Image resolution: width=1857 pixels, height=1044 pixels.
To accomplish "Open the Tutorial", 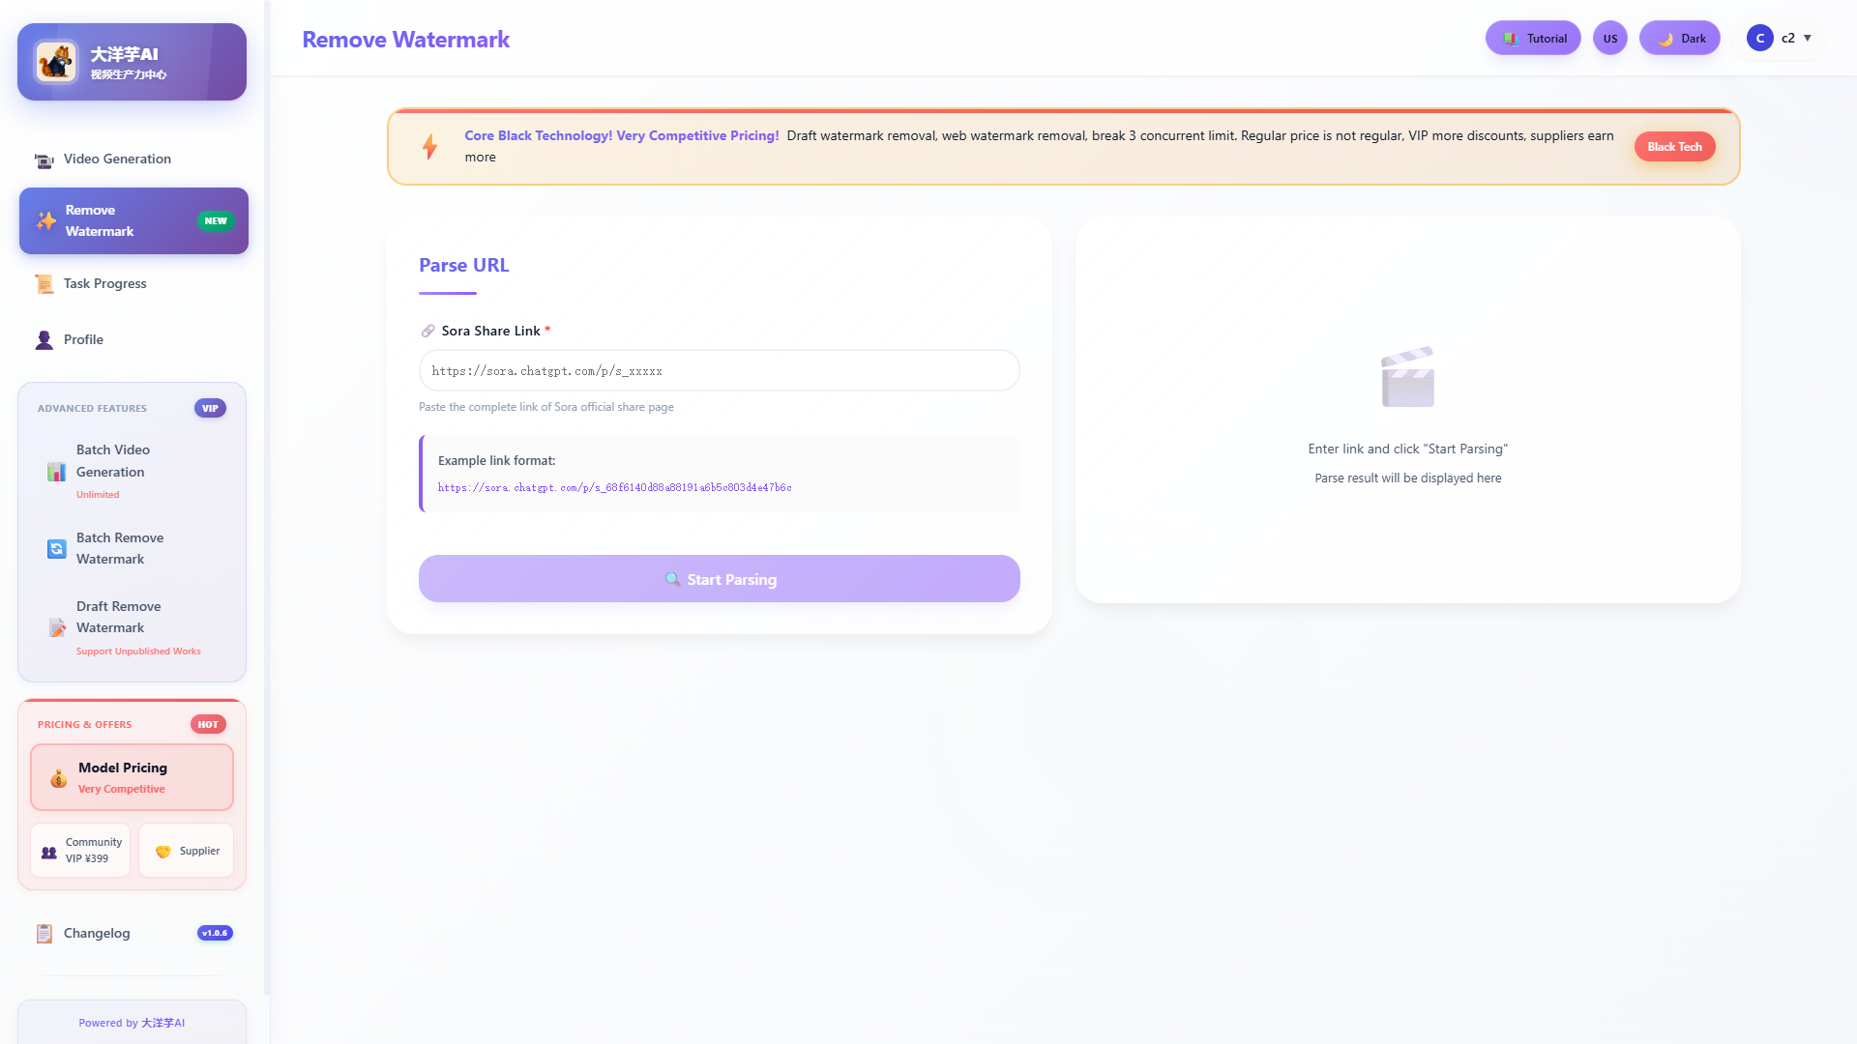I will pyautogui.click(x=1532, y=38).
